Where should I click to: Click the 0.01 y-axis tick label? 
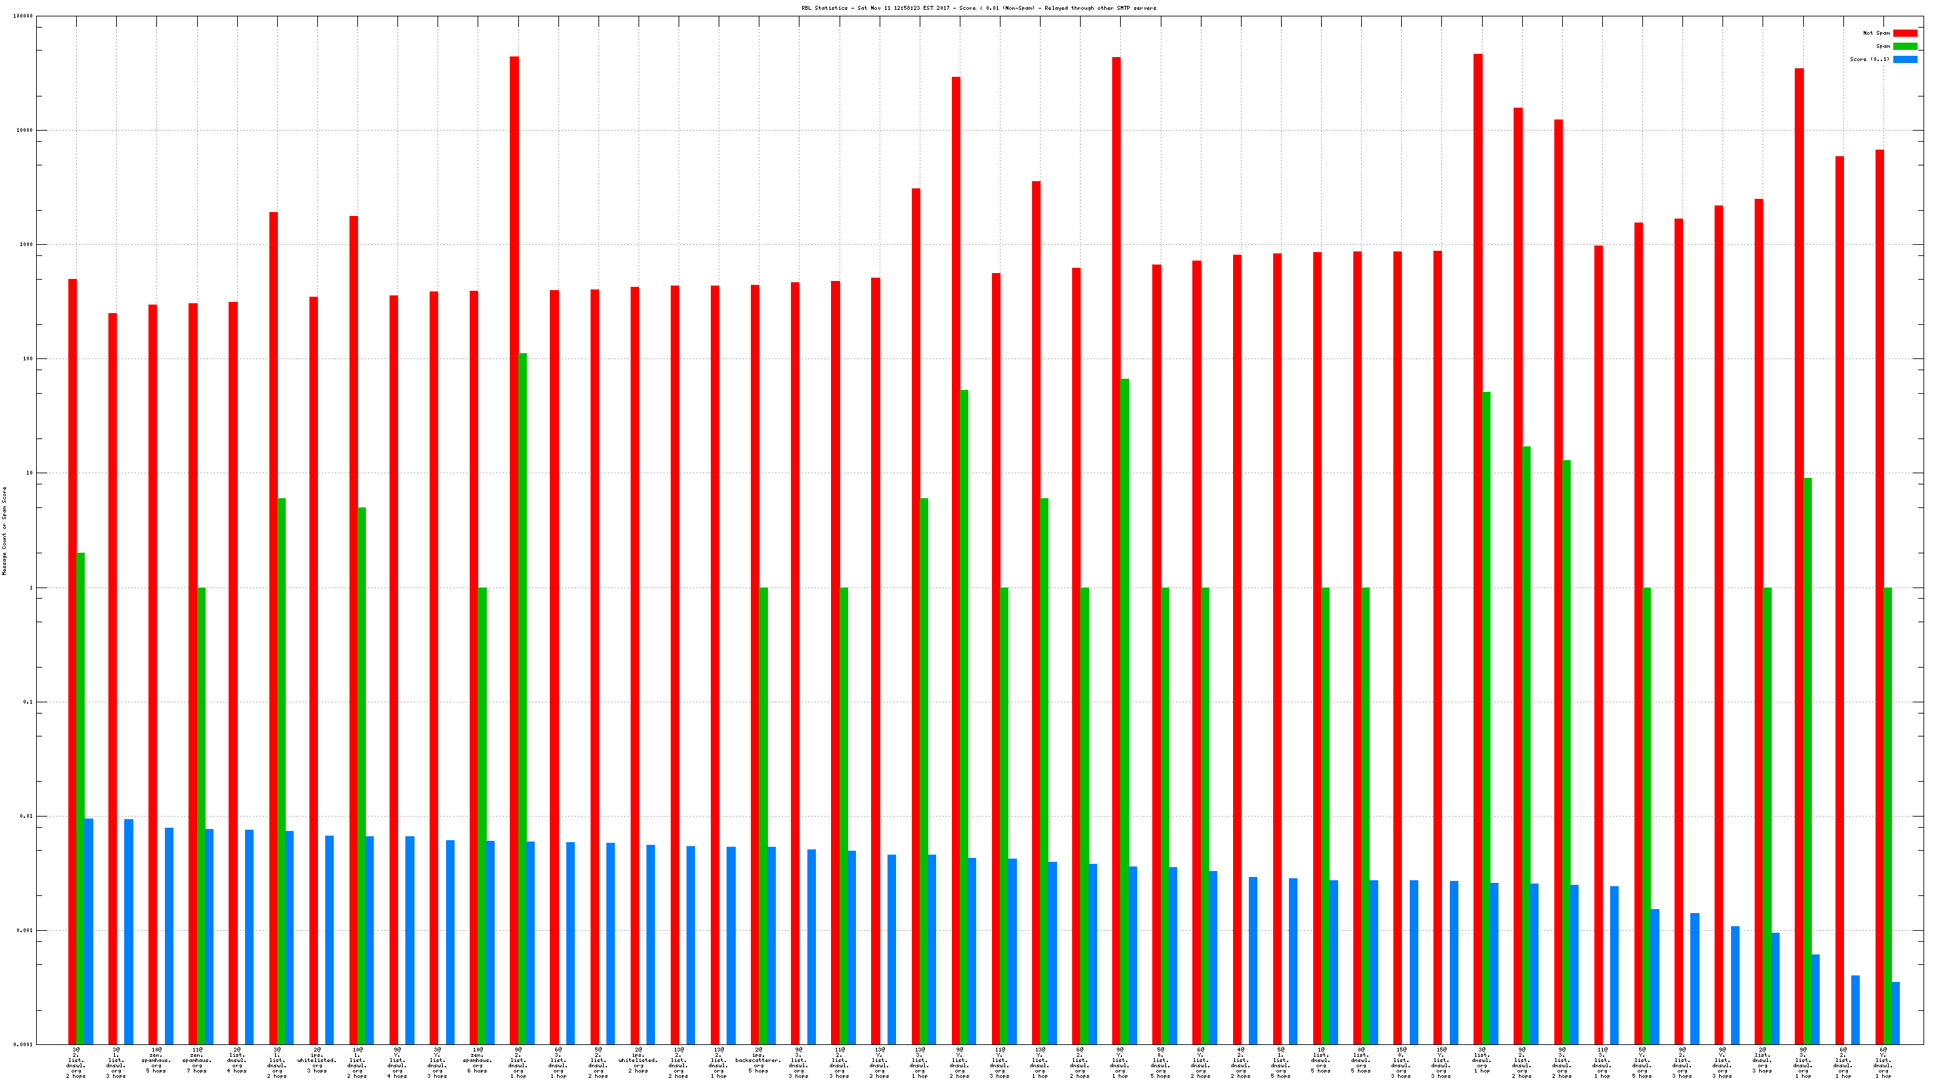(26, 816)
